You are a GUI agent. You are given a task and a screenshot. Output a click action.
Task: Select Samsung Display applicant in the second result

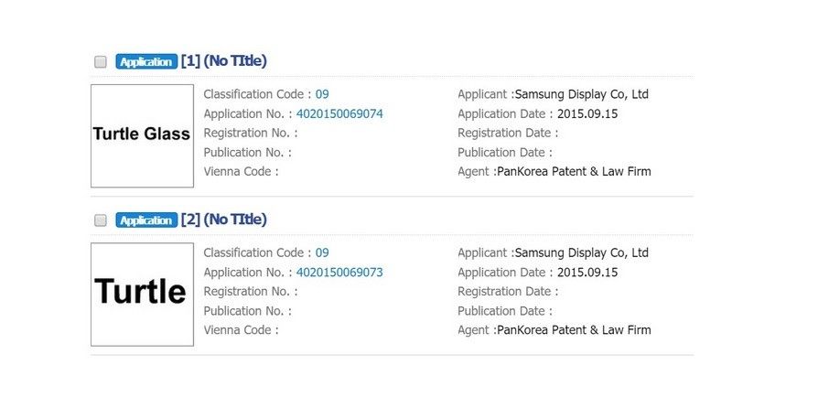pos(582,252)
